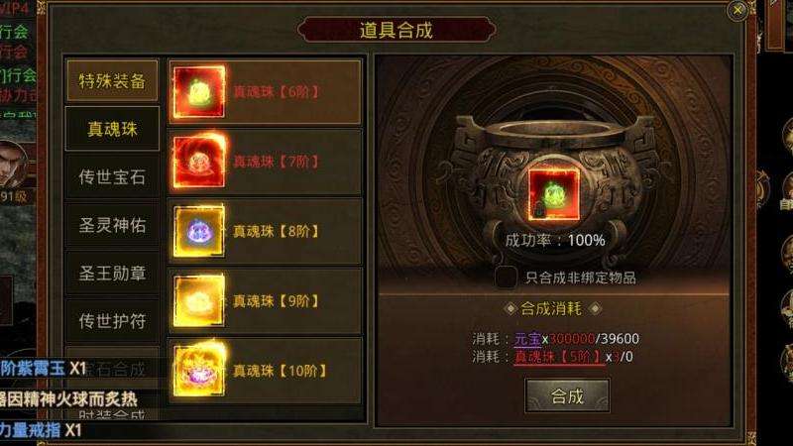793x446 pixels.
Task: Click the green orb in the cauldron
Action: (x=554, y=194)
